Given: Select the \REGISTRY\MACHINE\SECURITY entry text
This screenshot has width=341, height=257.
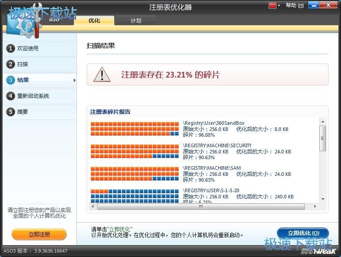Looking at the screenshot, I should click(x=217, y=145).
